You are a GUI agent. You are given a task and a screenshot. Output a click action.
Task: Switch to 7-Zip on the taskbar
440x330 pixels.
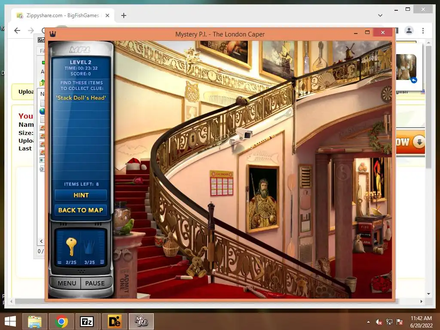click(x=87, y=321)
